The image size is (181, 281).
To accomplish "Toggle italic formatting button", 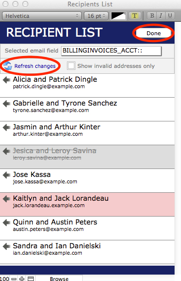I will pos(161,16).
